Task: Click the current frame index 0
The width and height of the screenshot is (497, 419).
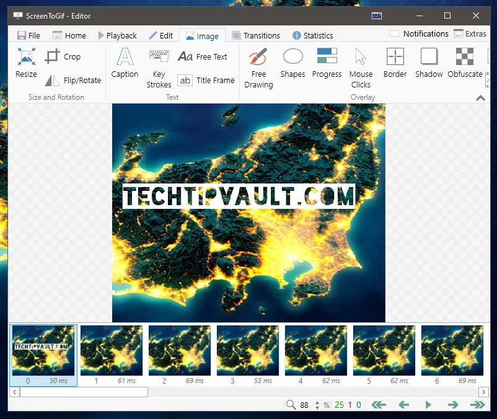Action: (358, 405)
